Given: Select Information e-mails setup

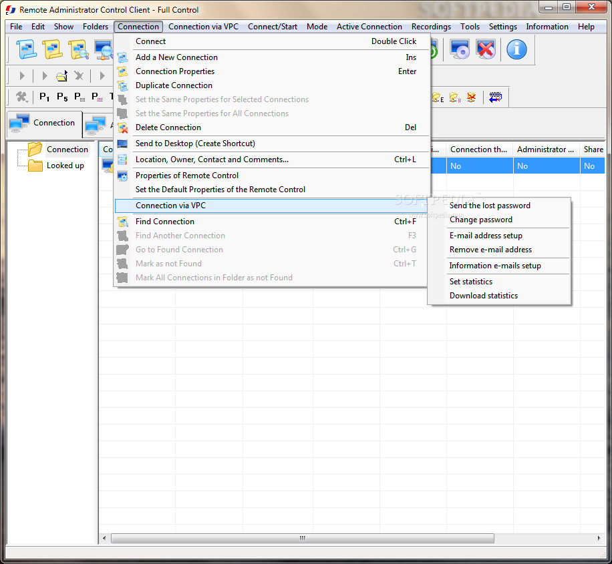Looking at the screenshot, I should click(x=499, y=266).
